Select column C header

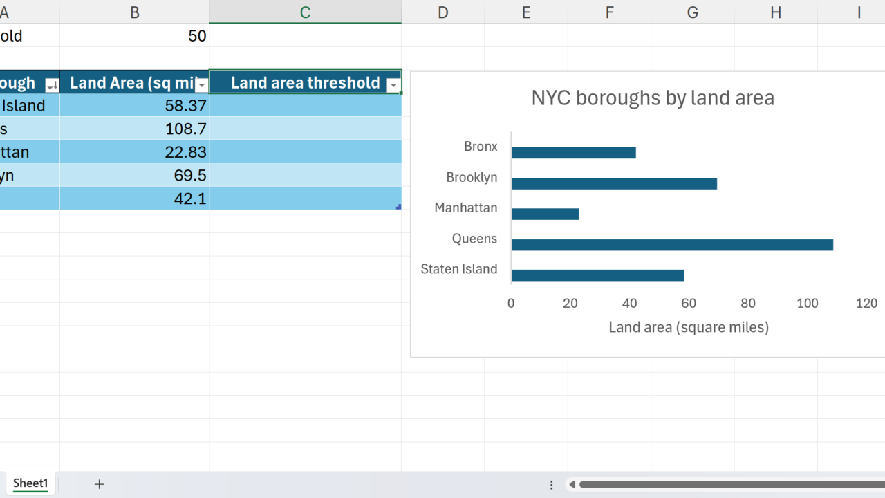(305, 12)
